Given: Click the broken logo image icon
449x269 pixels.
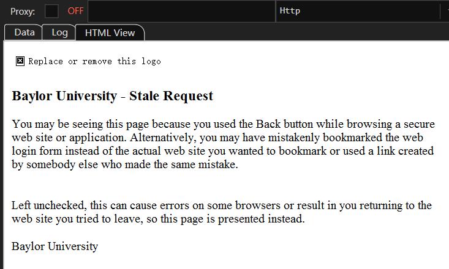Looking at the screenshot, I should click(20, 61).
